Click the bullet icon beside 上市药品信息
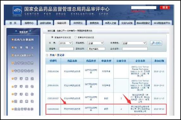 (x=13, y=63)
